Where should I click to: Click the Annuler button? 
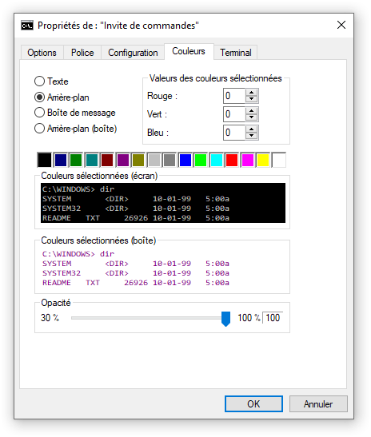point(318,403)
